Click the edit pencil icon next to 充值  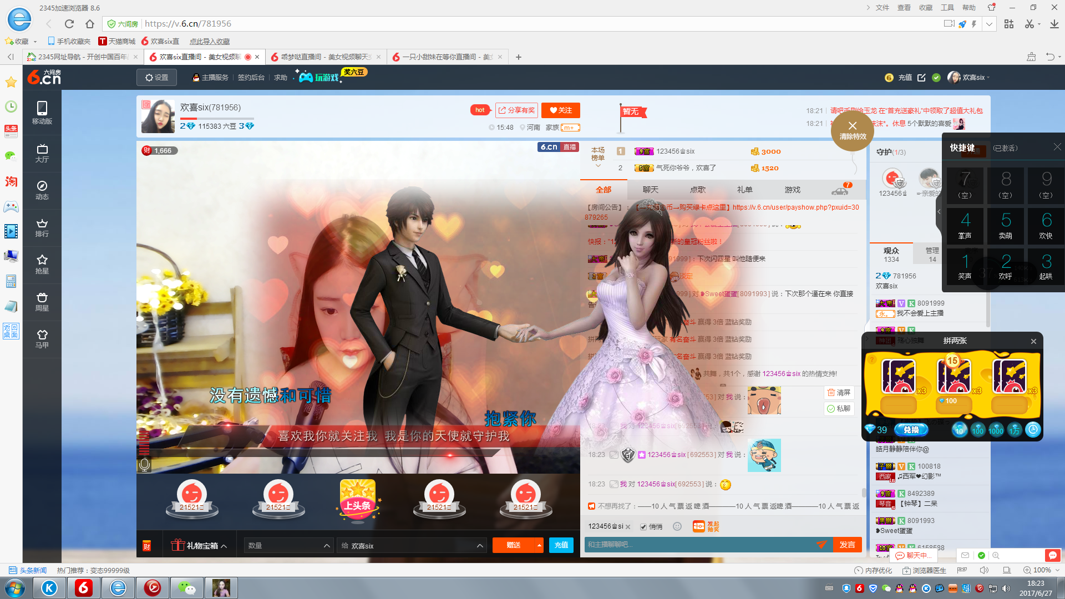click(x=921, y=78)
